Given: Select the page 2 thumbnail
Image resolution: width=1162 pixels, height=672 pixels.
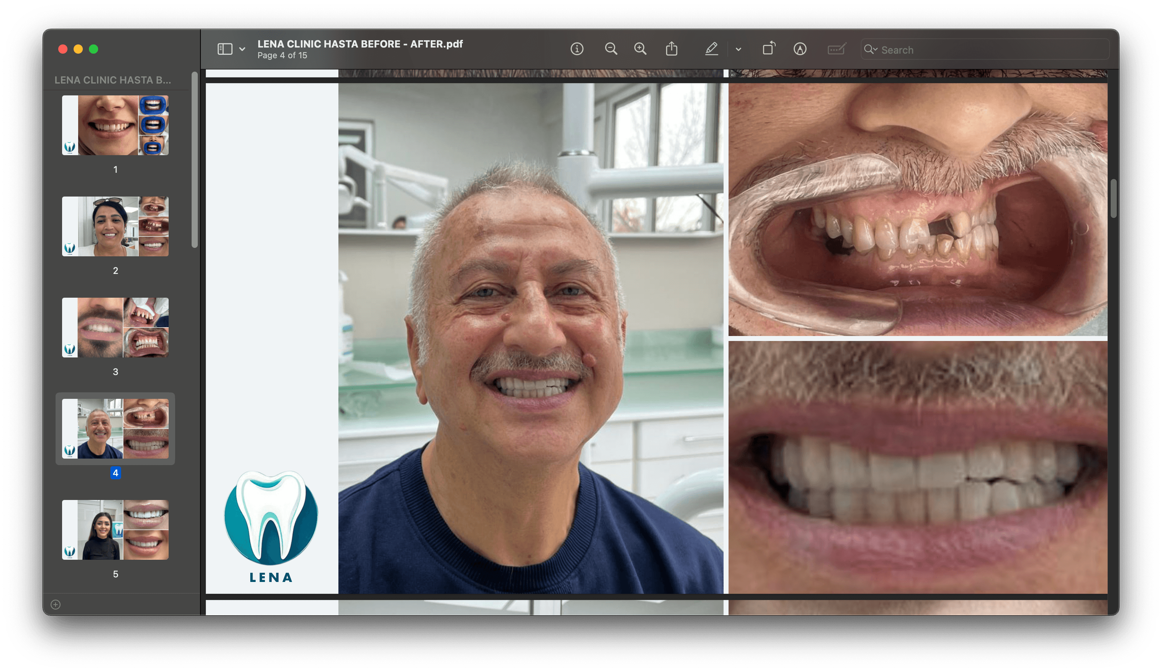Looking at the screenshot, I should (115, 226).
